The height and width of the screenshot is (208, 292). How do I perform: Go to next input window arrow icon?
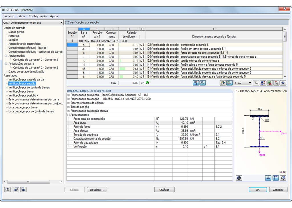[23, 190]
